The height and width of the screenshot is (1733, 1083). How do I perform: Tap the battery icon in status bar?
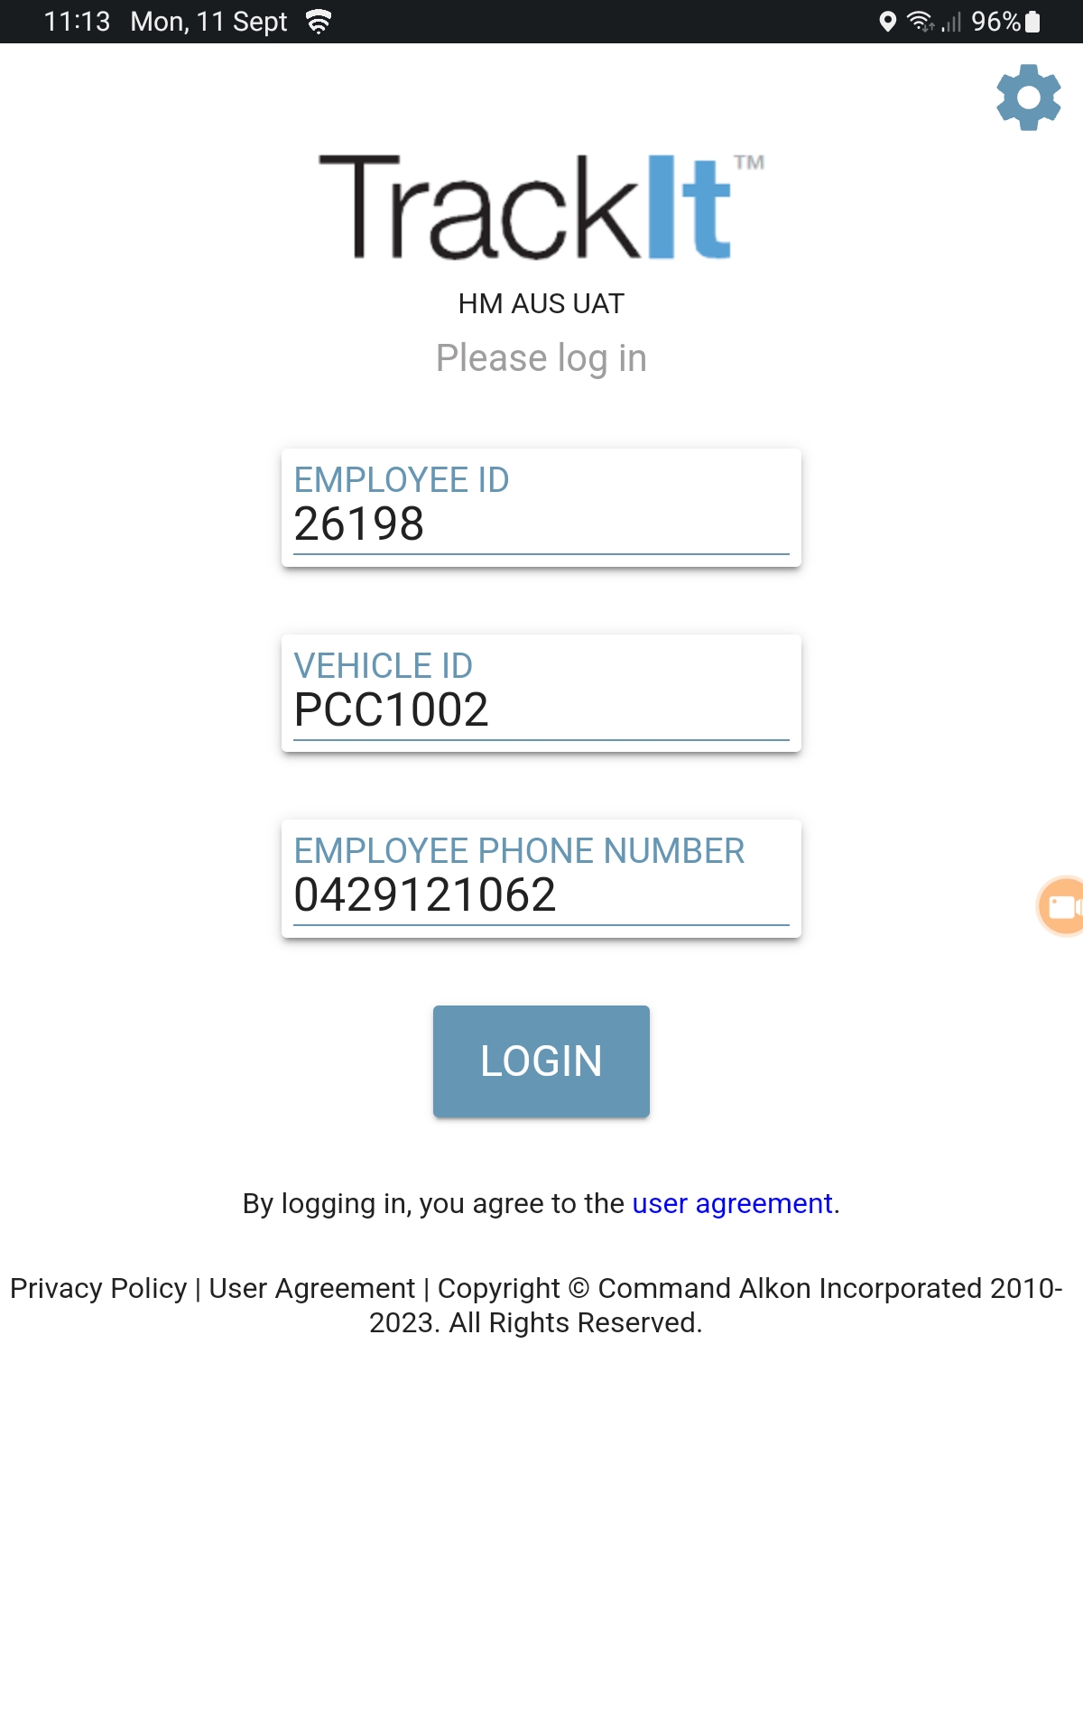(1033, 22)
